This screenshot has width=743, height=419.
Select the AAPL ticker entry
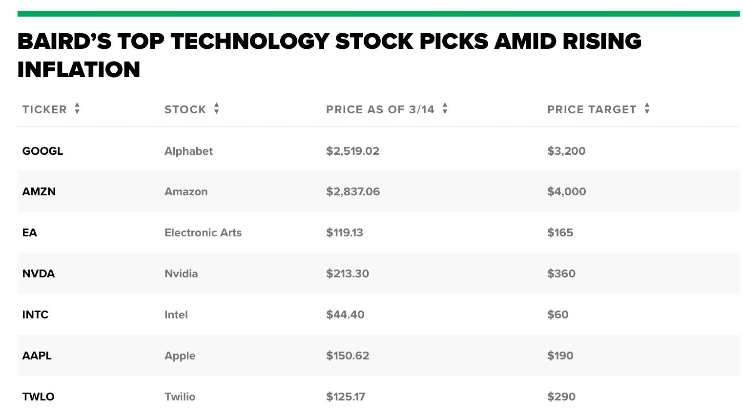37,356
